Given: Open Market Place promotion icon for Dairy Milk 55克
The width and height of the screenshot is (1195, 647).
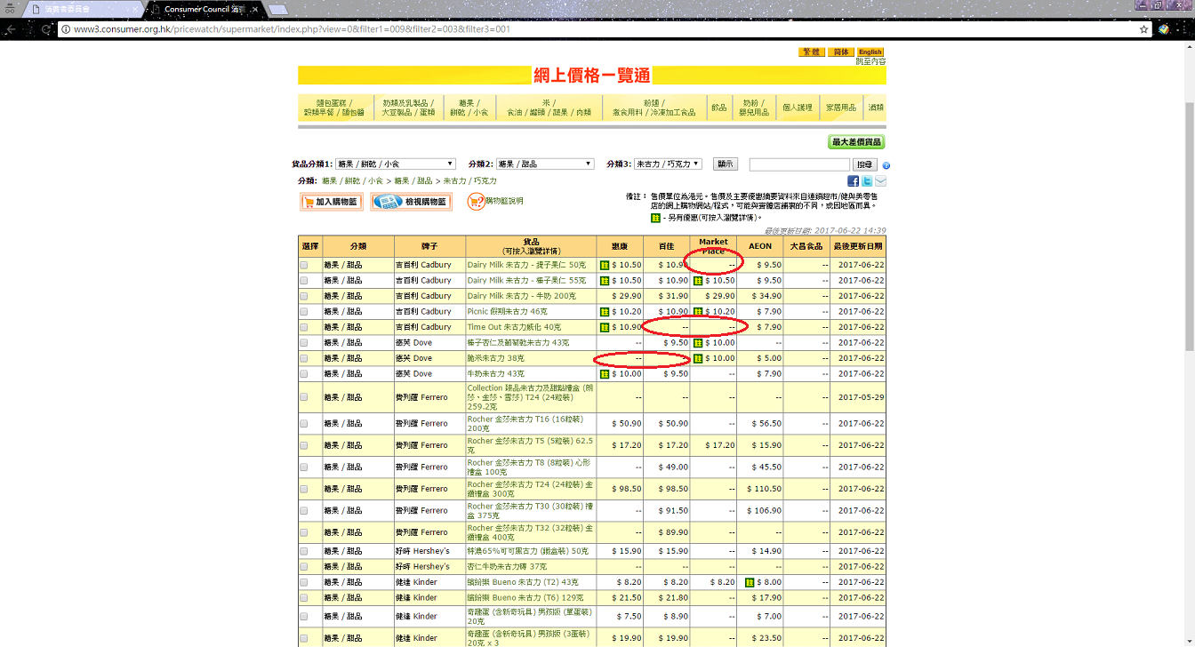Looking at the screenshot, I should click(698, 281).
